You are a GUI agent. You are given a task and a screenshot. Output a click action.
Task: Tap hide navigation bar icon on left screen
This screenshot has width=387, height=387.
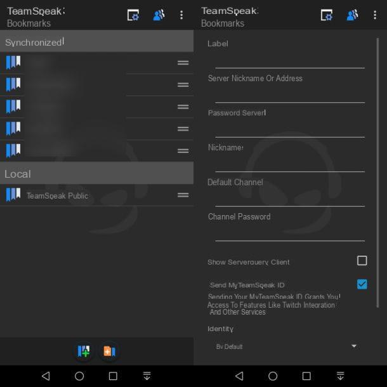(x=147, y=376)
